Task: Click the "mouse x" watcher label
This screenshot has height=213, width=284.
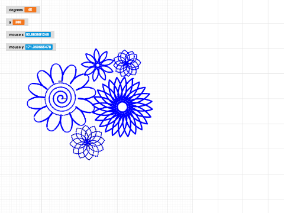Action: 17,35
